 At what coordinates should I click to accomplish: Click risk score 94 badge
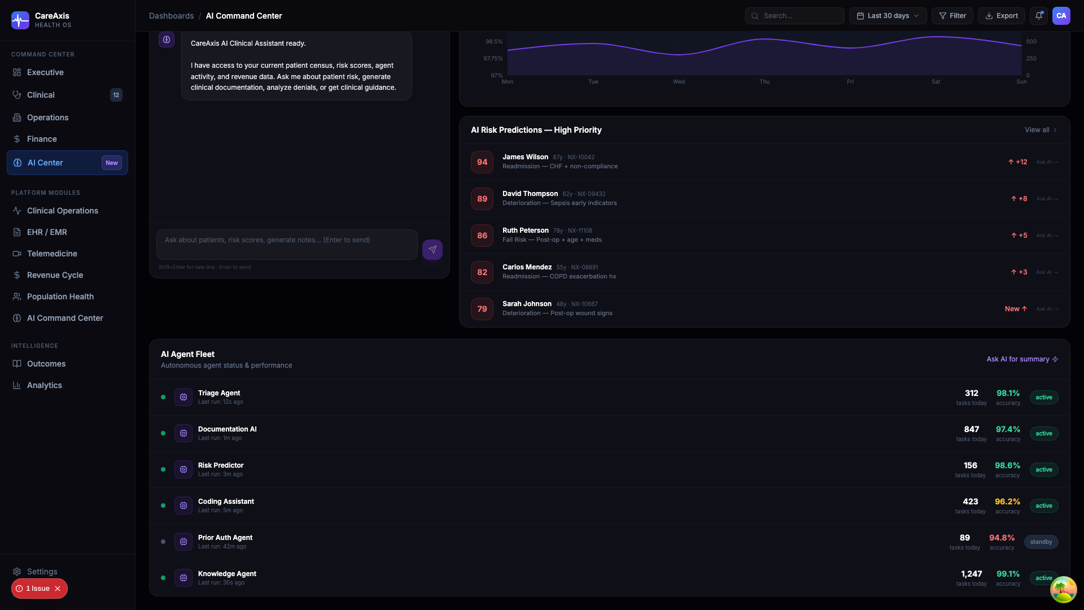click(x=482, y=162)
